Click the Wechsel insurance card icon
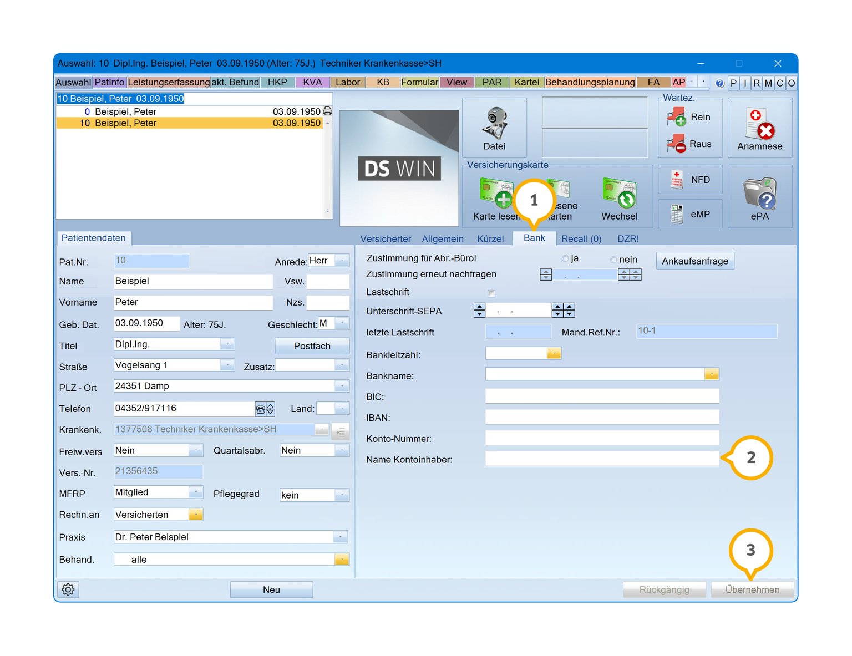 [619, 193]
